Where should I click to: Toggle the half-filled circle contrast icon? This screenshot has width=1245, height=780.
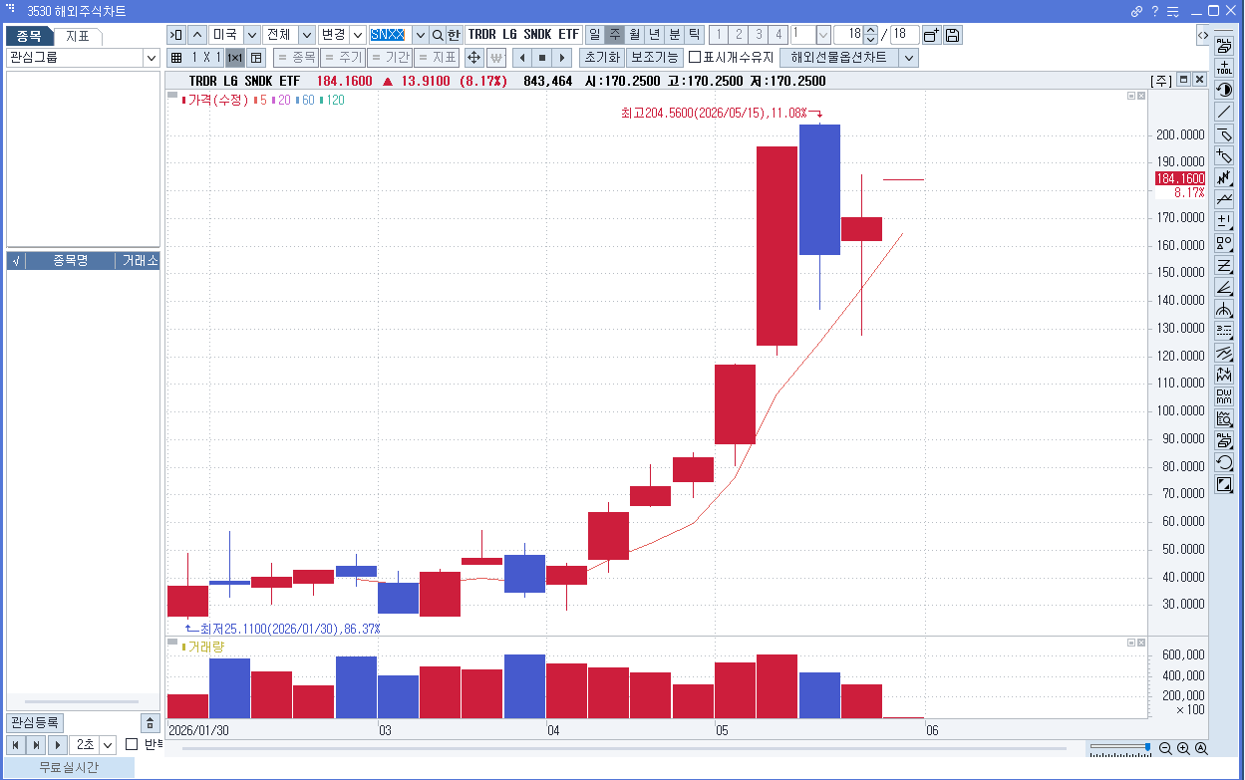pos(1224,90)
